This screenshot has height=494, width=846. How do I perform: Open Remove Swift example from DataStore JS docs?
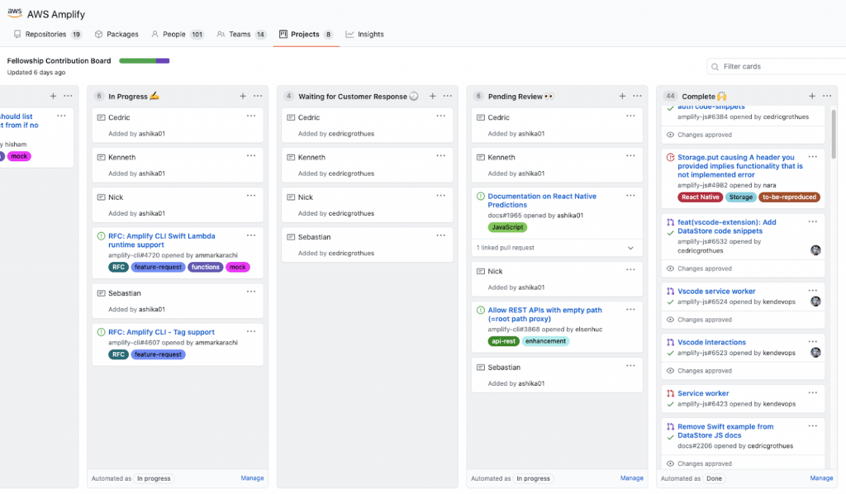(x=725, y=431)
